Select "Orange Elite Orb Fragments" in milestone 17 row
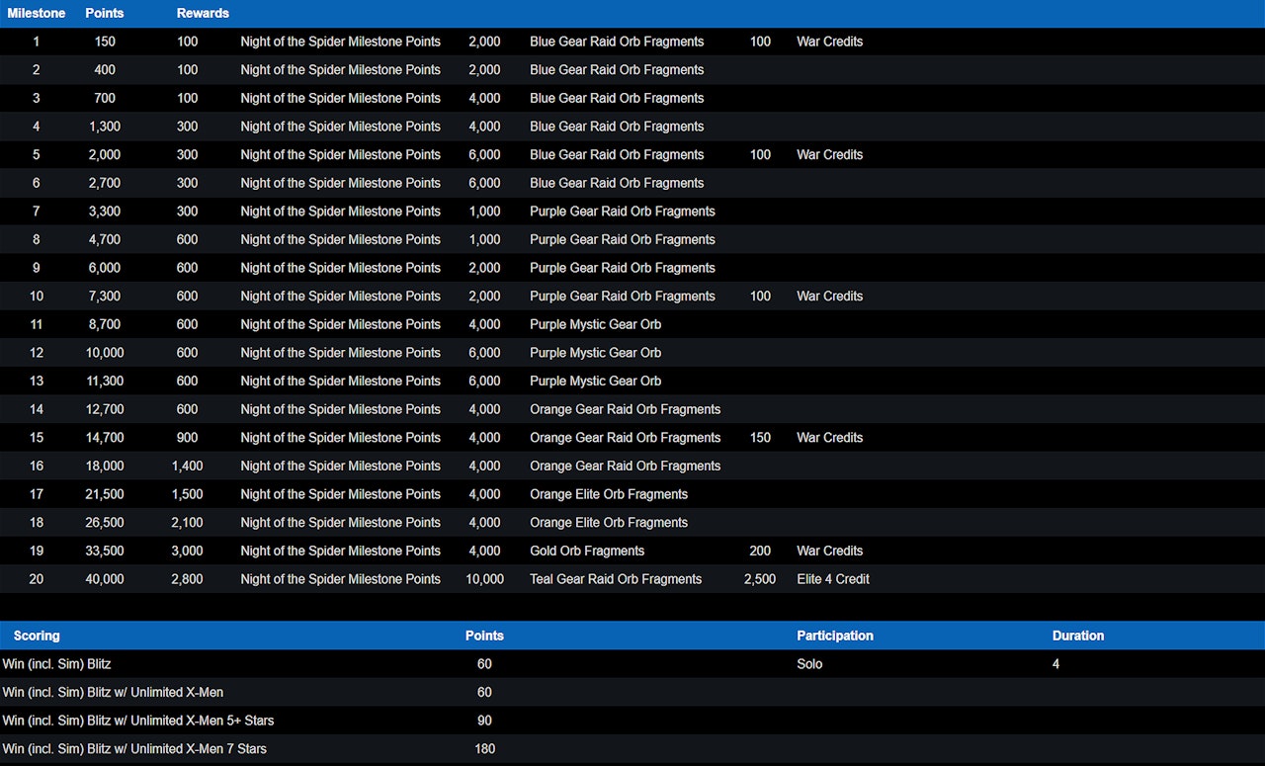This screenshot has width=1265, height=766. click(609, 494)
